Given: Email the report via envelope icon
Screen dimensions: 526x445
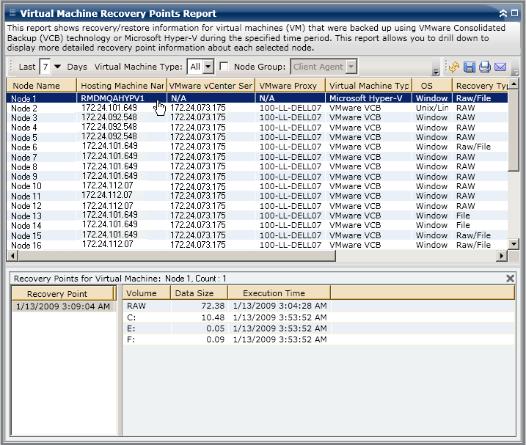Looking at the screenshot, I should pyautogui.click(x=500, y=67).
